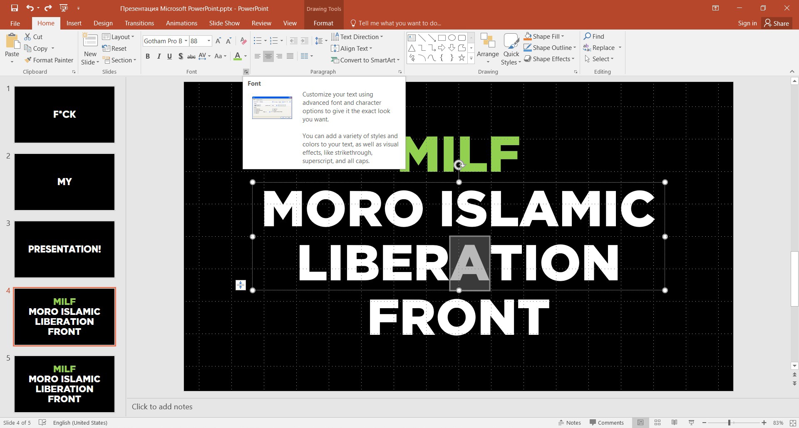Viewport: 799px width, 428px height.
Task: Open the font name dropdown
Action: pyautogui.click(x=186, y=41)
